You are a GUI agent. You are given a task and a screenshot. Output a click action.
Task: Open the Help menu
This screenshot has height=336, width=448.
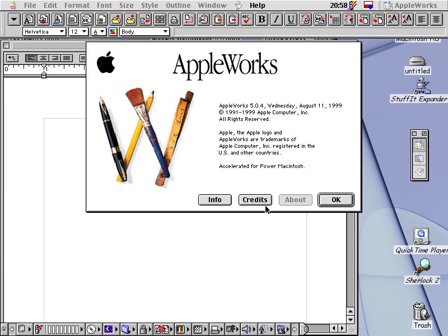pos(257,6)
